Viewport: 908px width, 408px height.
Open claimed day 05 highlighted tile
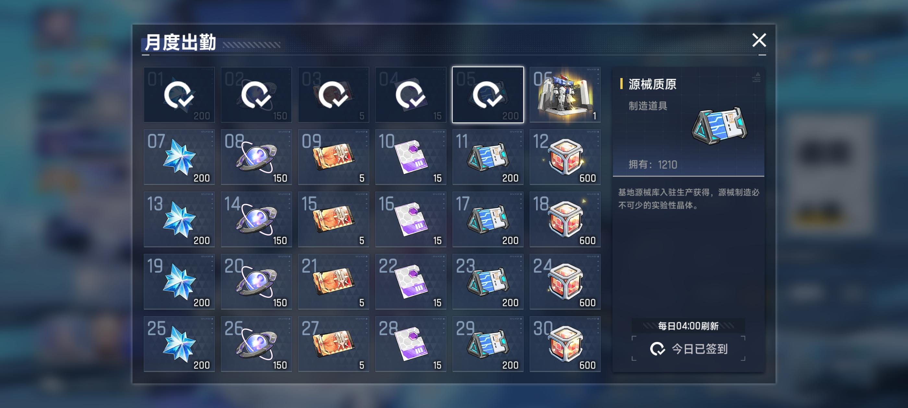coord(488,95)
